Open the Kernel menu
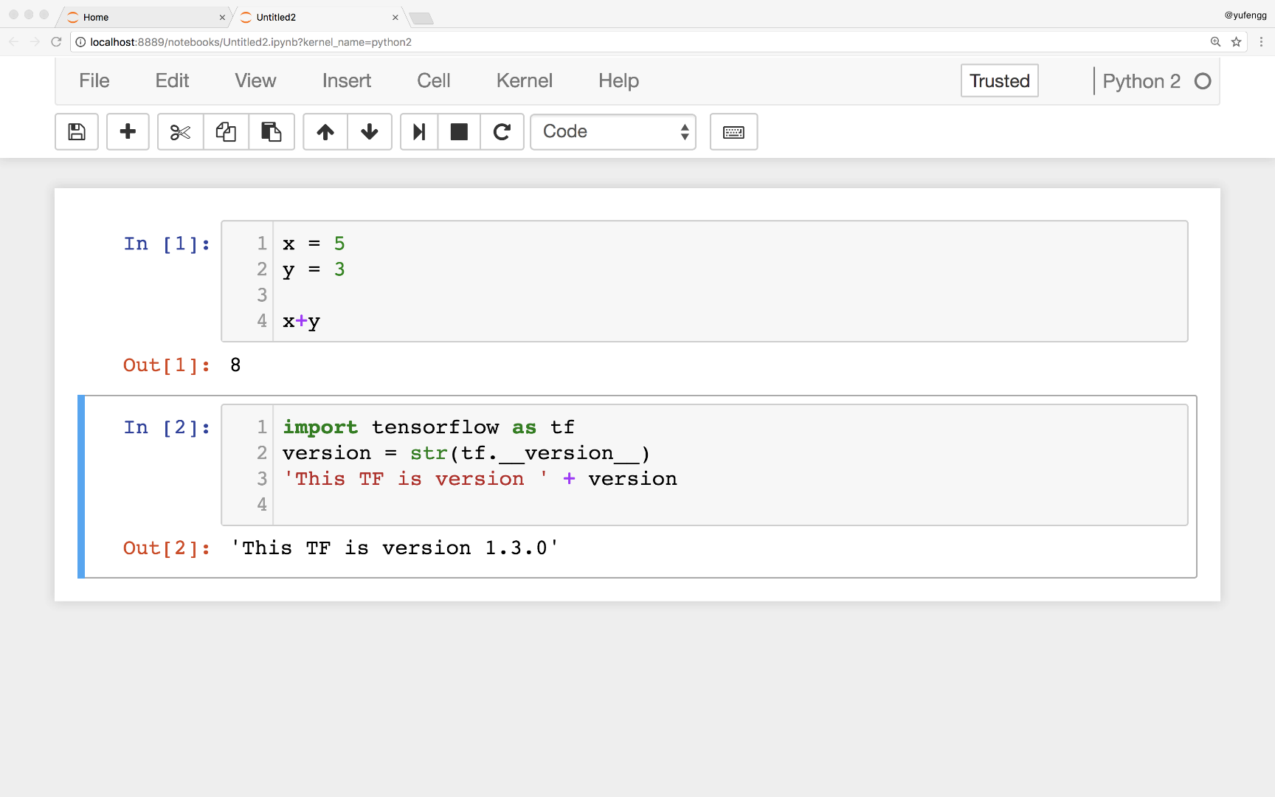Image resolution: width=1275 pixels, height=797 pixels. point(524,80)
